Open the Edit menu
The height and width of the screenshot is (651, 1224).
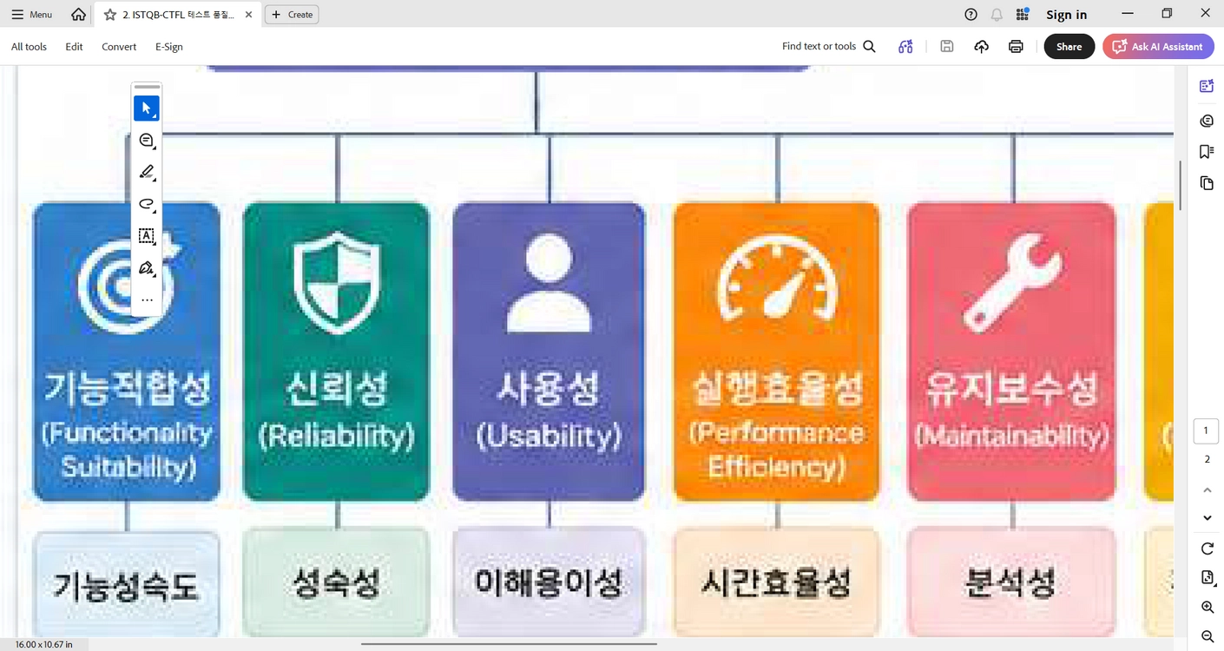[x=74, y=47]
